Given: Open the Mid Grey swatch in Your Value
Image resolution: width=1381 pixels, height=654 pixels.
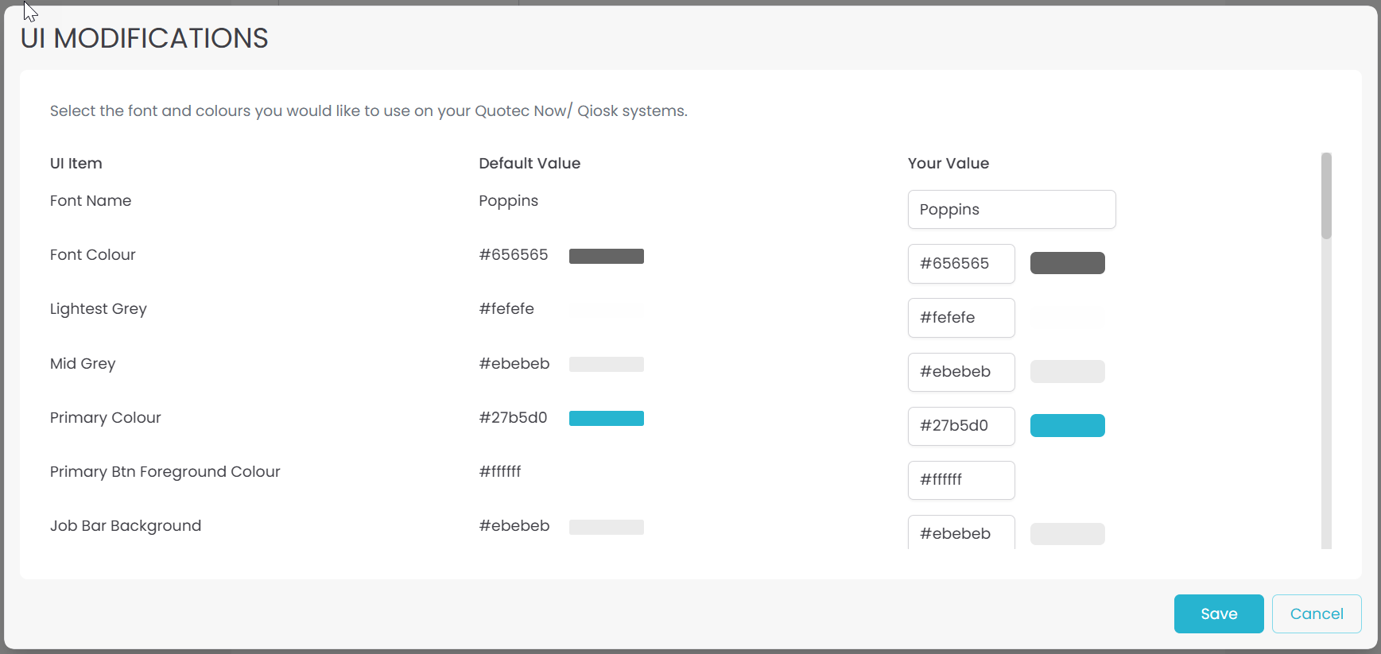Looking at the screenshot, I should pos(1067,371).
